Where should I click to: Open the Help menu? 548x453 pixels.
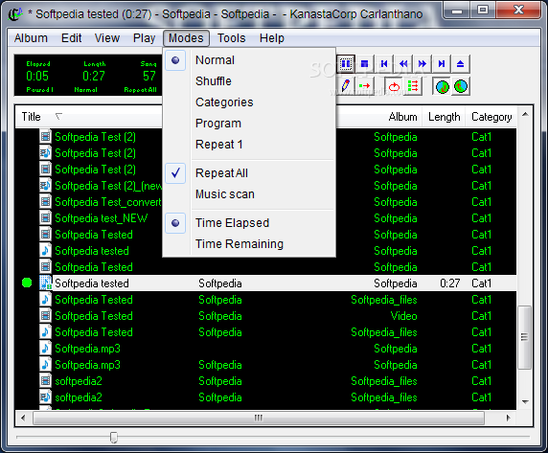[x=271, y=38]
